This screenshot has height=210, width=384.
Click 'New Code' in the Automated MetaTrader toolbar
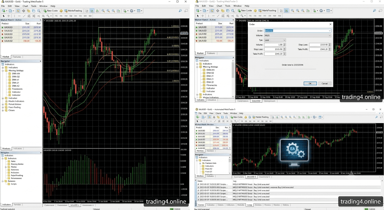pos(237,117)
